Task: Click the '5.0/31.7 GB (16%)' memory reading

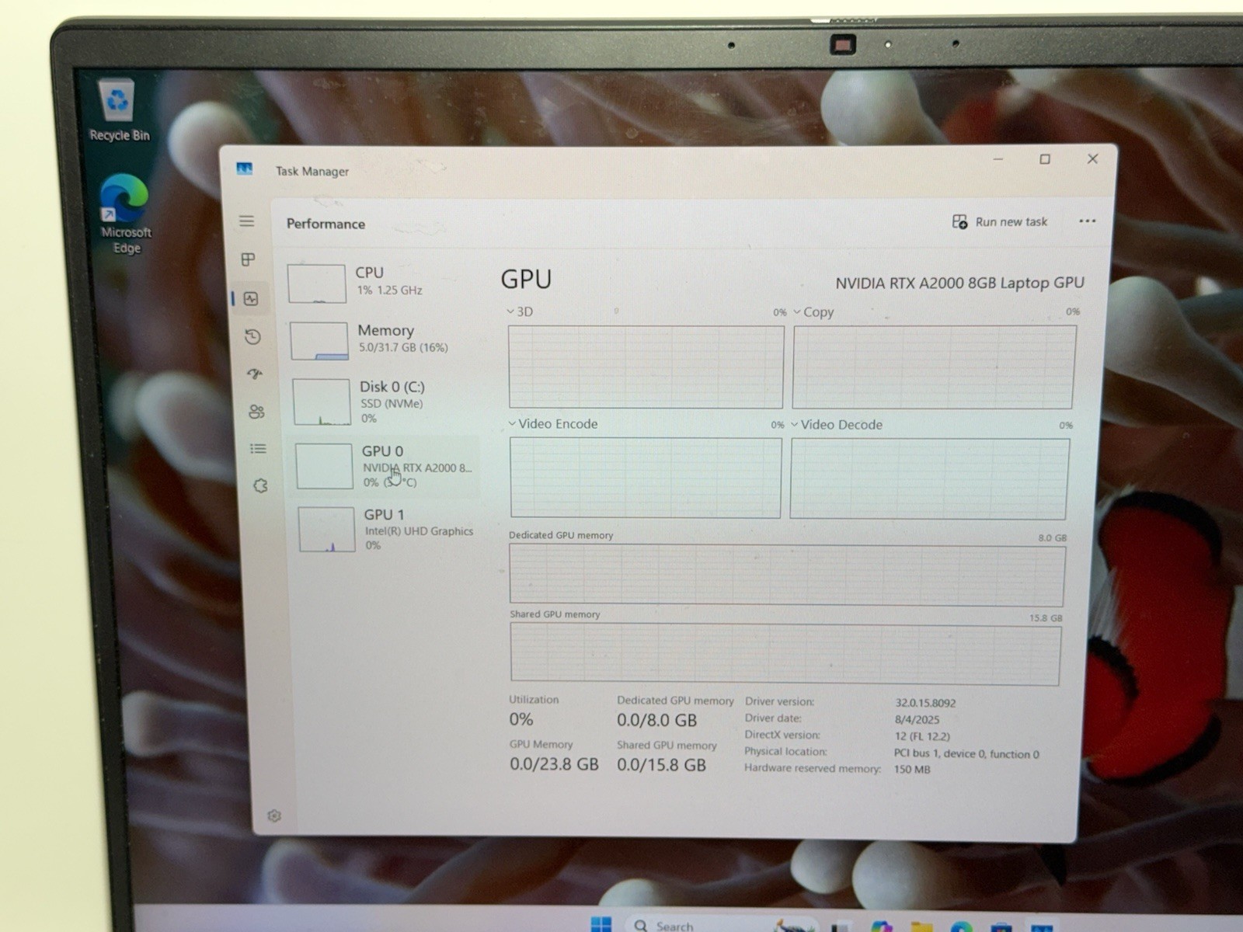Action: (x=403, y=347)
